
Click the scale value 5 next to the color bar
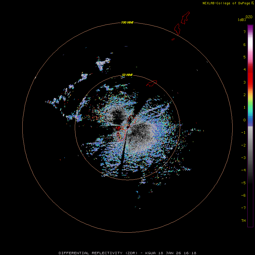tap(245, 57)
